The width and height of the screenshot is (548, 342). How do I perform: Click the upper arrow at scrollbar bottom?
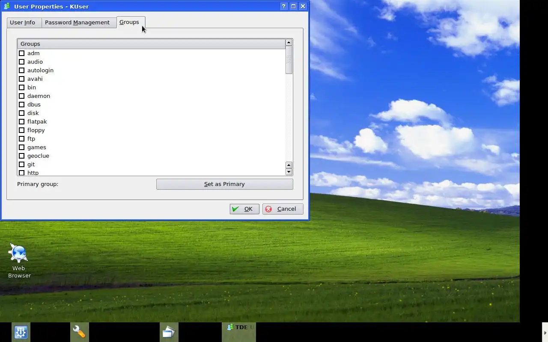[x=289, y=165]
